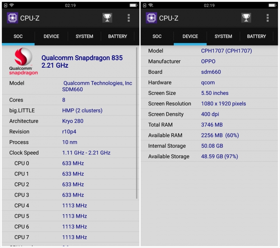Tap the Qualcomm Snapdragon logo
Screen dimensions: 280x248
point(23,61)
